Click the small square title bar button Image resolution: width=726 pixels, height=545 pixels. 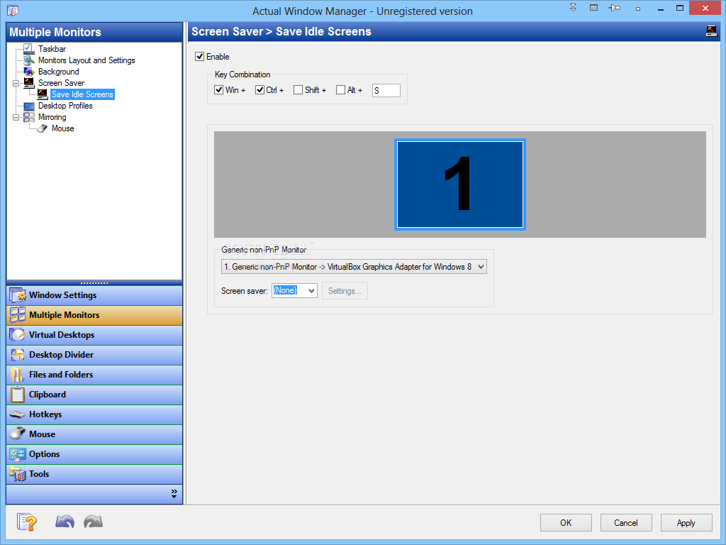click(638, 9)
